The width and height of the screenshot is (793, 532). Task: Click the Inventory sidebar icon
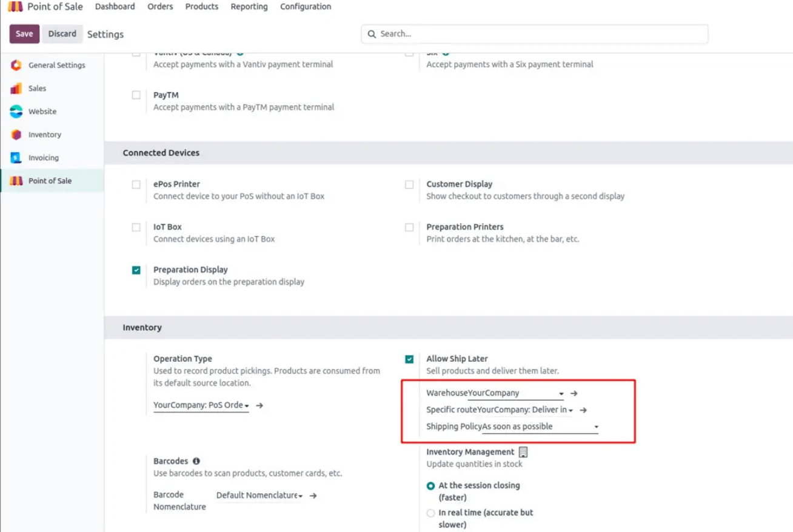point(16,135)
